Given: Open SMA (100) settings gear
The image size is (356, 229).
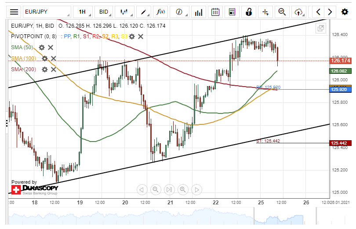Looking at the screenshot, I should (x=45, y=58).
